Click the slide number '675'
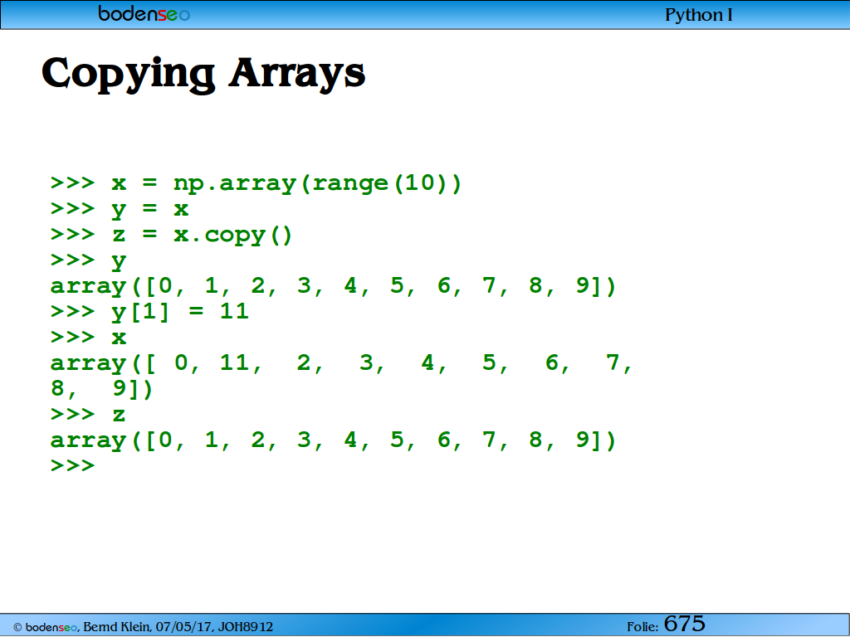The image size is (850, 637). coord(685,624)
